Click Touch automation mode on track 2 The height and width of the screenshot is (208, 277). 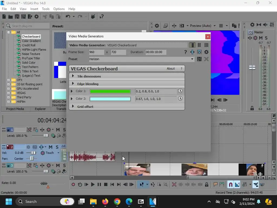click(x=50, y=153)
